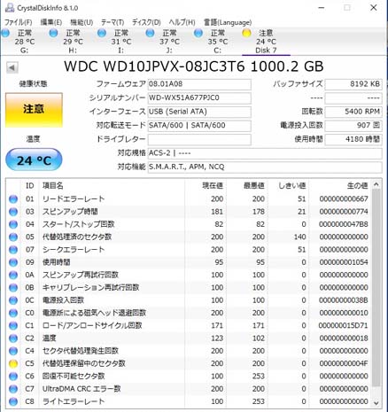Image resolution: width=388 pixels, height=412 pixels.
Task: Click the model title WDC WD10JPVX-08JC3T6
Action: click(x=154, y=66)
